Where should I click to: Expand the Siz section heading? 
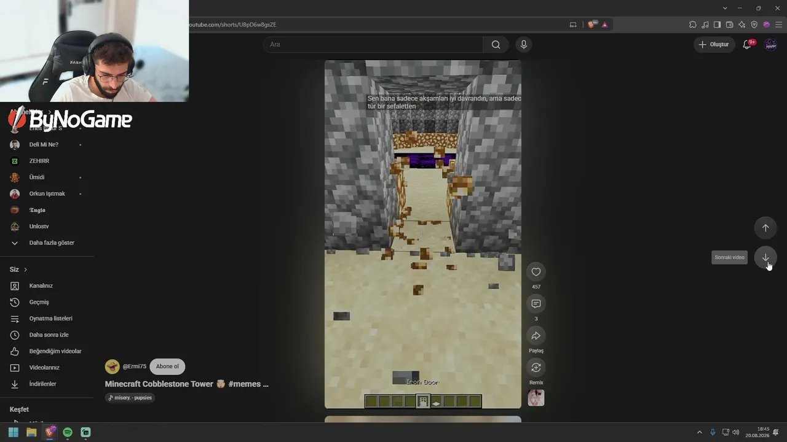point(18,269)
